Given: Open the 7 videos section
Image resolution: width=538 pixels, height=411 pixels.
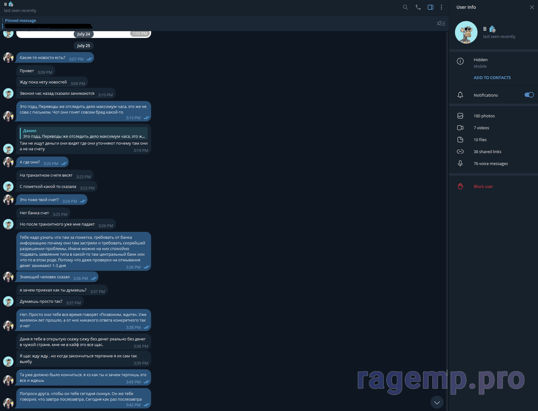Looking at the screenshot, I should coord(481,128).
